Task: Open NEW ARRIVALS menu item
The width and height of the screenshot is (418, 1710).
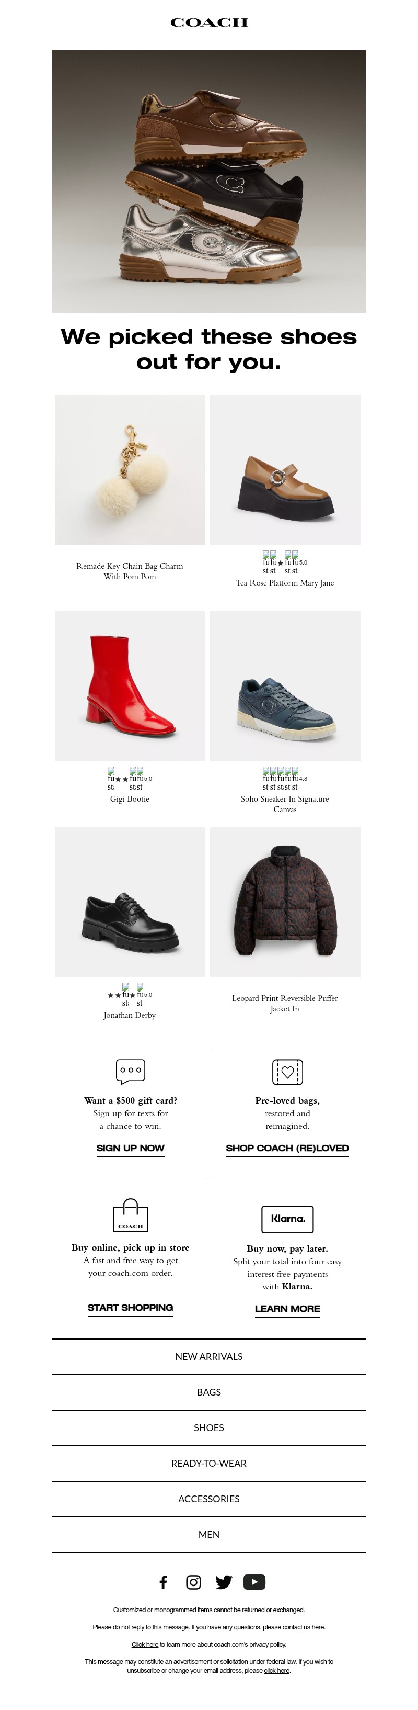Action: click(x=208, y=1357)
